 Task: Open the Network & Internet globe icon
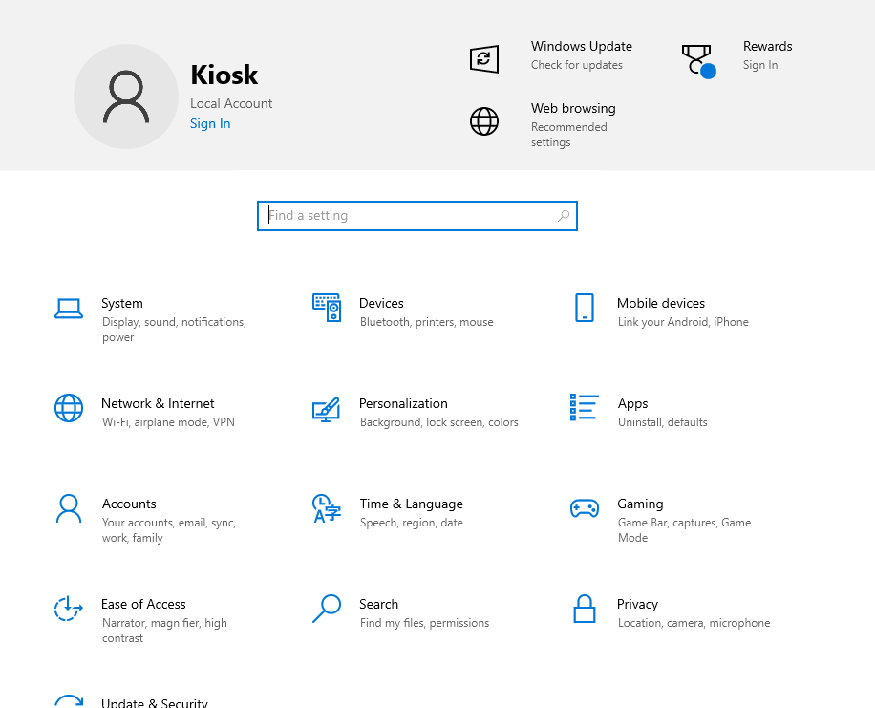pos(69,408)
